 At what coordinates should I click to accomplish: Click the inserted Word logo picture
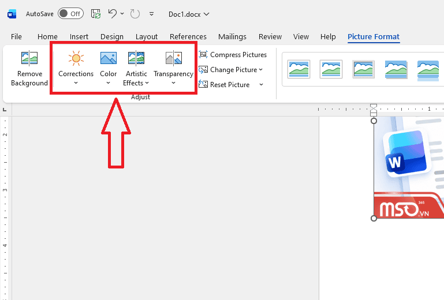click(409, 167)
